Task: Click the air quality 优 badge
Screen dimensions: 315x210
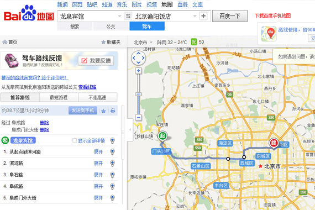Action: pos(194,42)
